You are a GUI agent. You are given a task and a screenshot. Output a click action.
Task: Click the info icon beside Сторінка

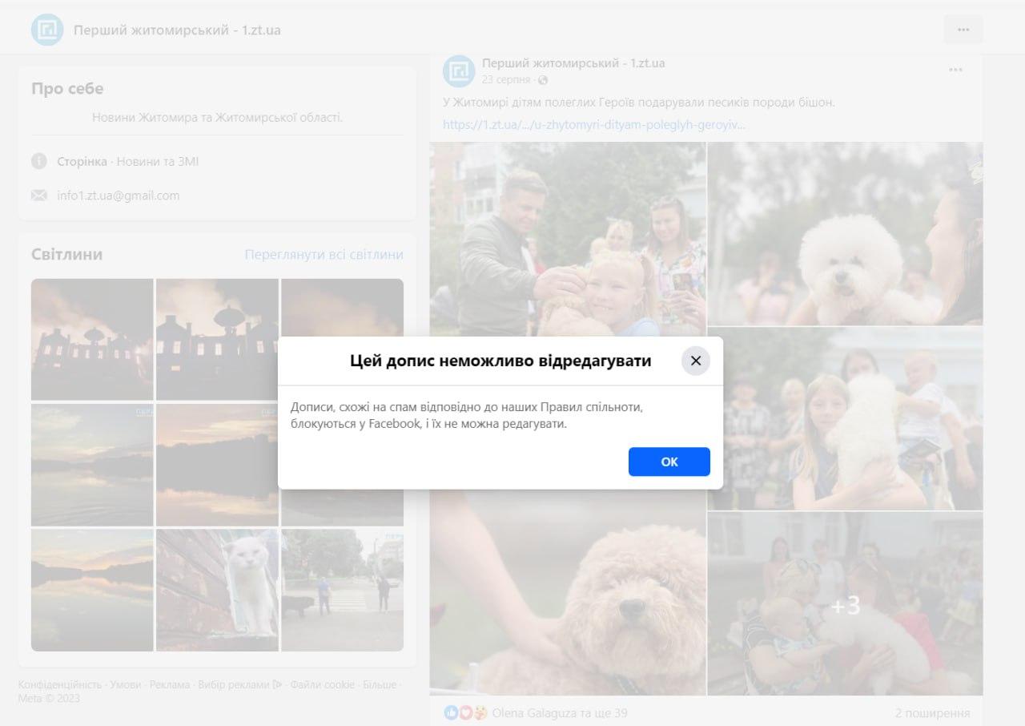pos(39,161)
